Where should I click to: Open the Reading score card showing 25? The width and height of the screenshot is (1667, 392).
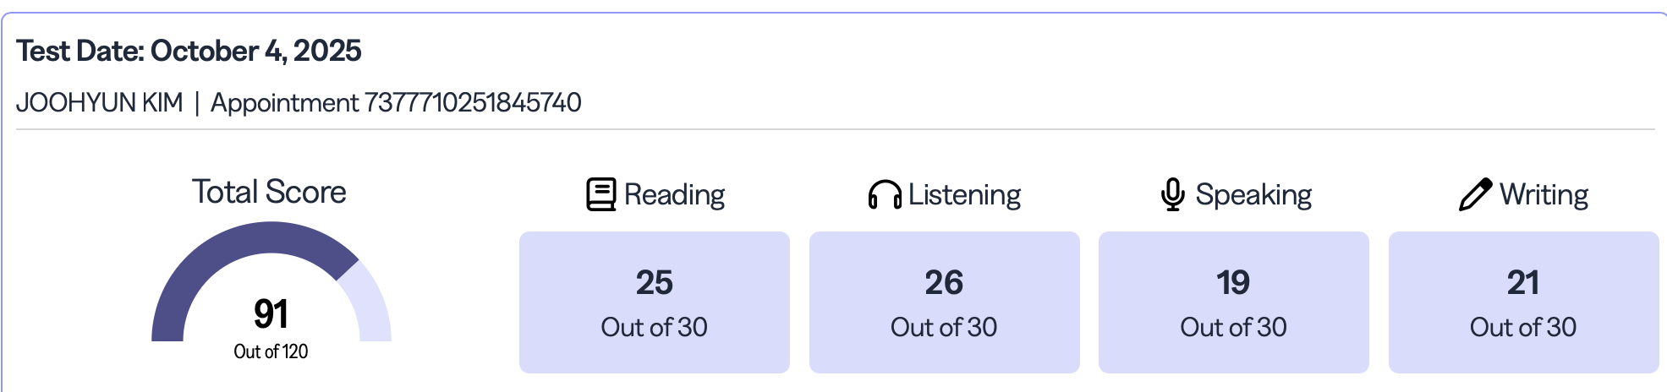click(x=654, y=302)
